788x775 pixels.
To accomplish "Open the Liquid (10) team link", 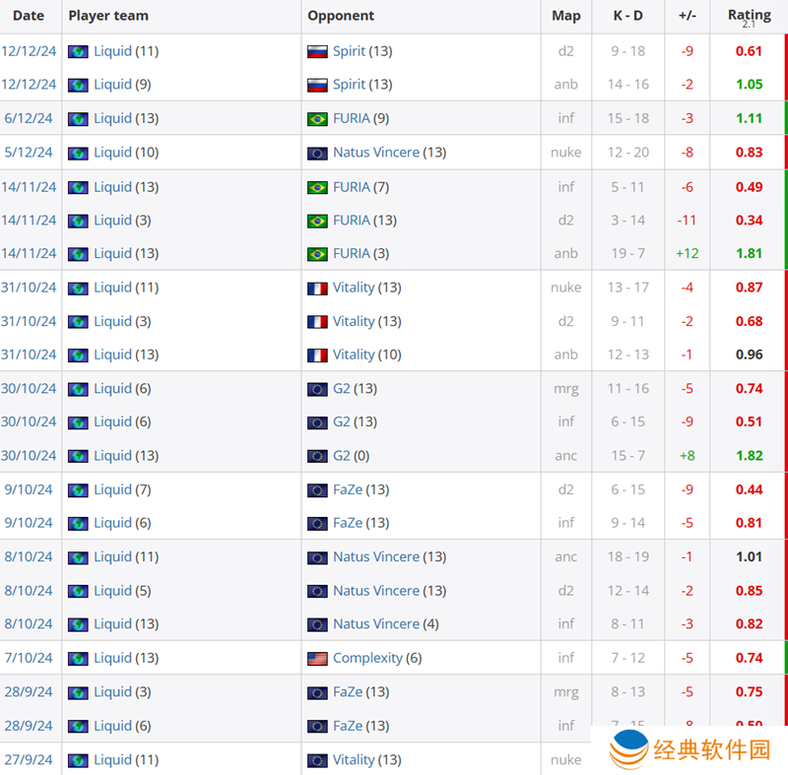I will tap(112, 153).
